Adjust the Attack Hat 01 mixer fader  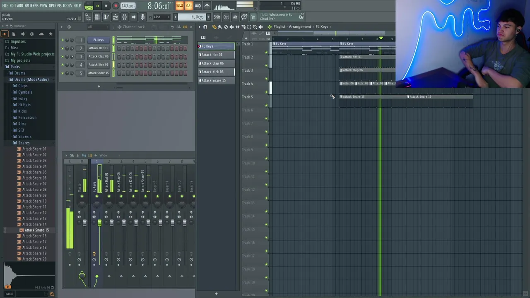(112, 223)
